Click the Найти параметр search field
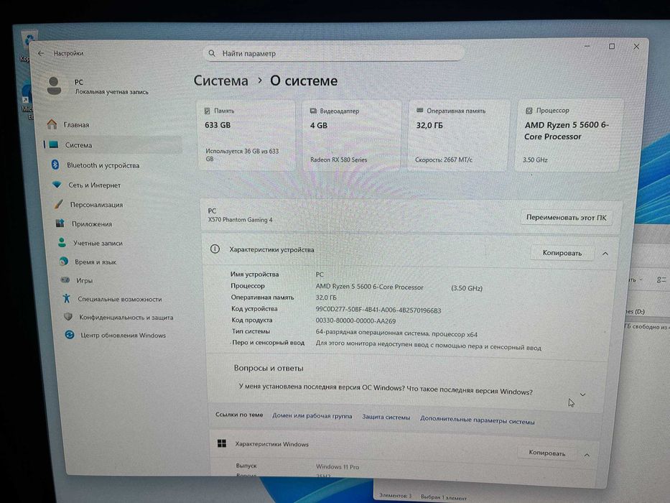Screen dimensions: 670x503 [x=334, y=53]
